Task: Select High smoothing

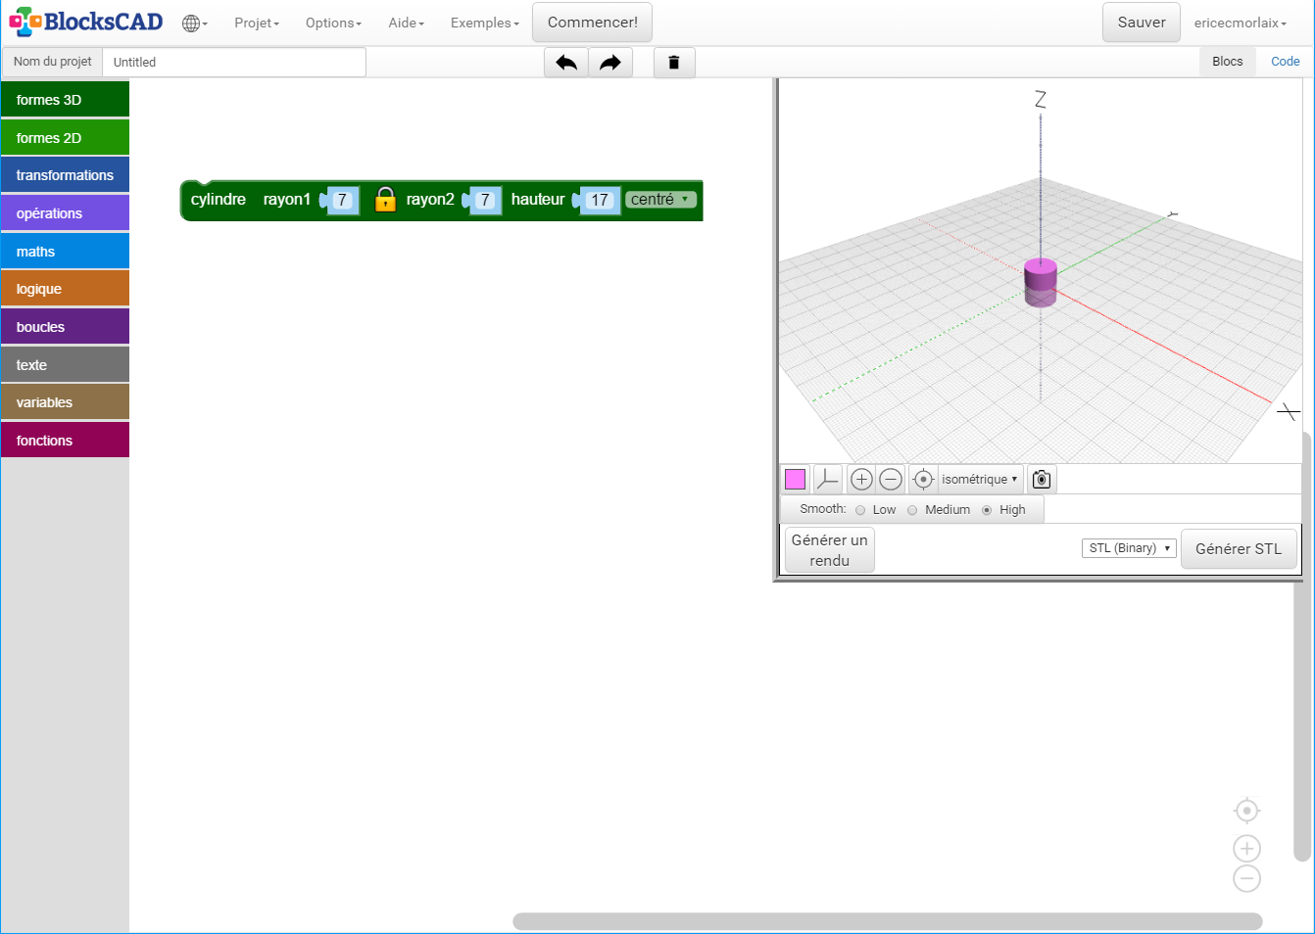Action: (987, 510)
